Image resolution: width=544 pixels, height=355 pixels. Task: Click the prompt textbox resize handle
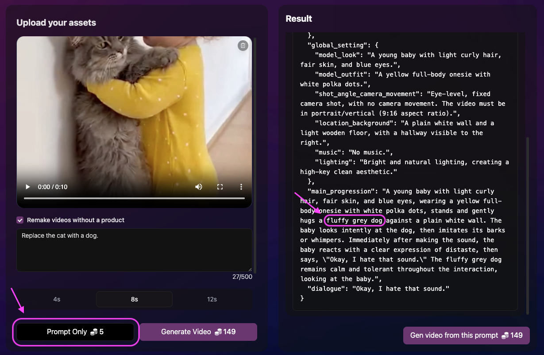250,269
